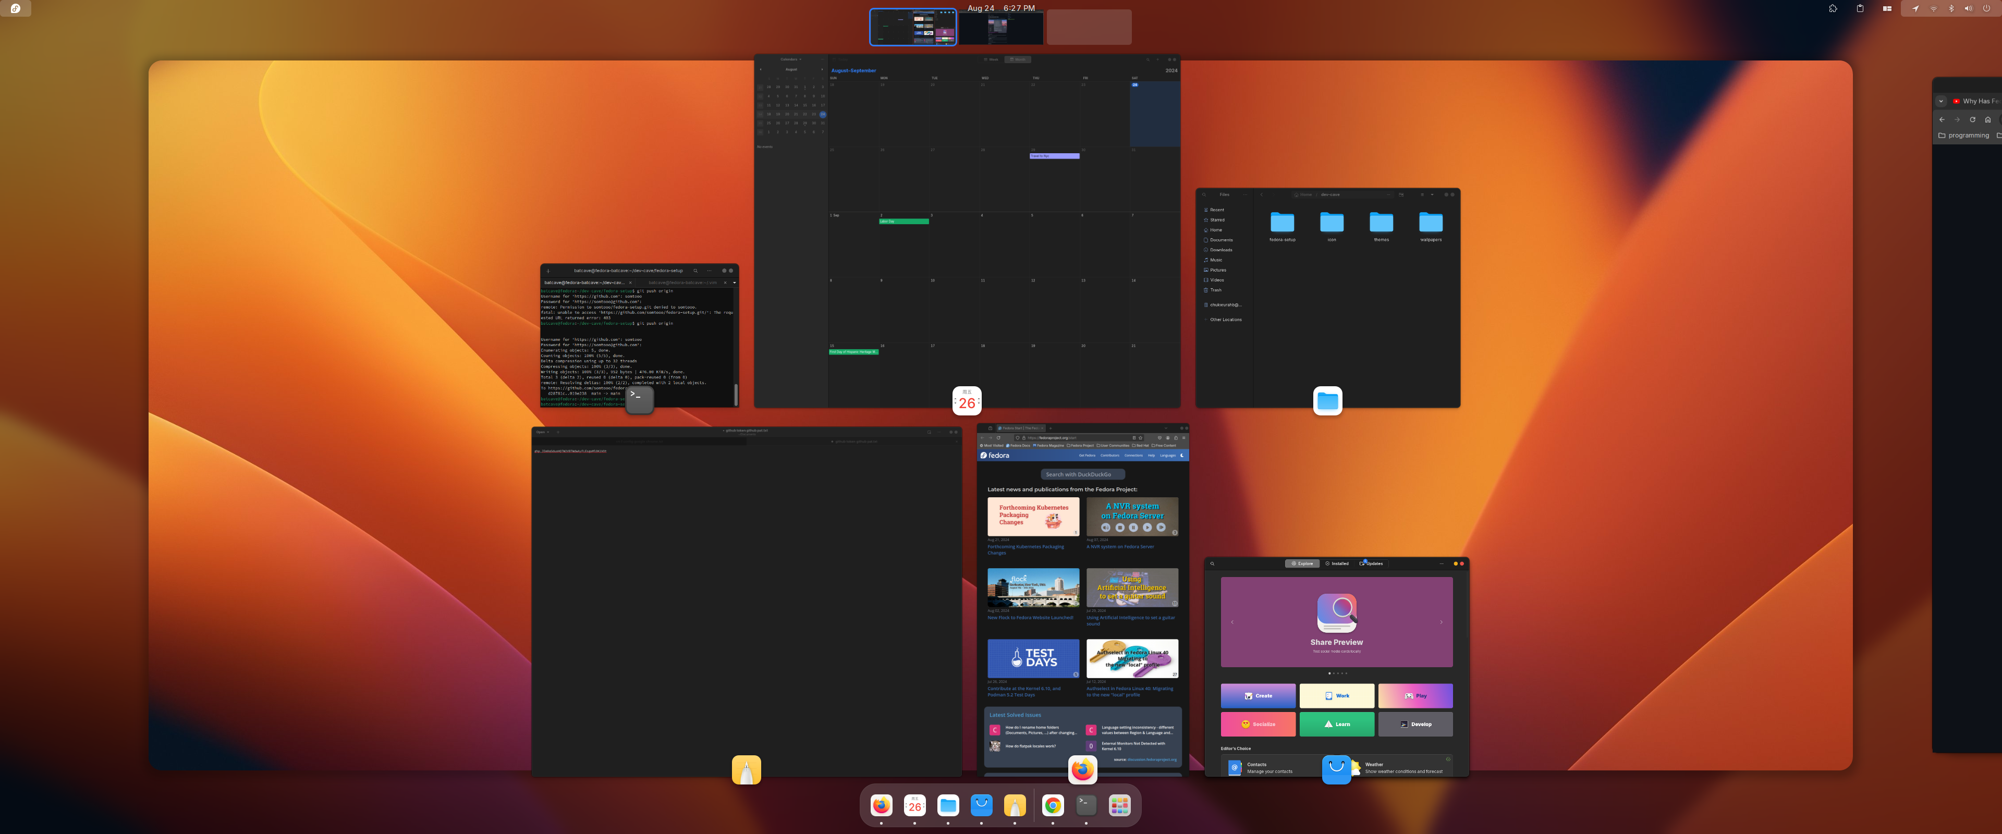Open Terminal from the dock
The width and height of the screenshot is (2002, 834).
(1087, 805)
